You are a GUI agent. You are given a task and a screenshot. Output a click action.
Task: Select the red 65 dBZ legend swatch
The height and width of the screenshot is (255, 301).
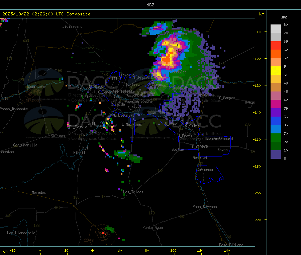coord(276,45)
